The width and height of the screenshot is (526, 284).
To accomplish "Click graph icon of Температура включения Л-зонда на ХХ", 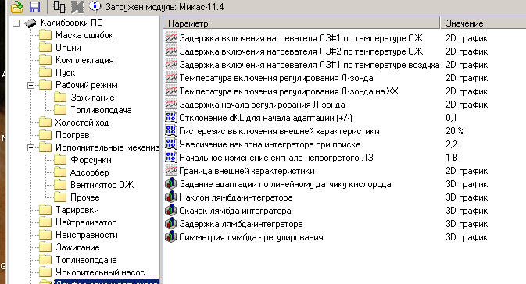I will (171, 91).
